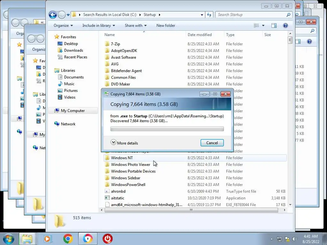Viewport: 327px width, 245px height.
Task: Open the help question mark icon
Action: point(285,26)
